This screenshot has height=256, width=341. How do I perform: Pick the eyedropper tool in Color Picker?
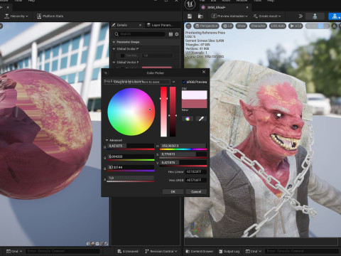click(201, 119)
